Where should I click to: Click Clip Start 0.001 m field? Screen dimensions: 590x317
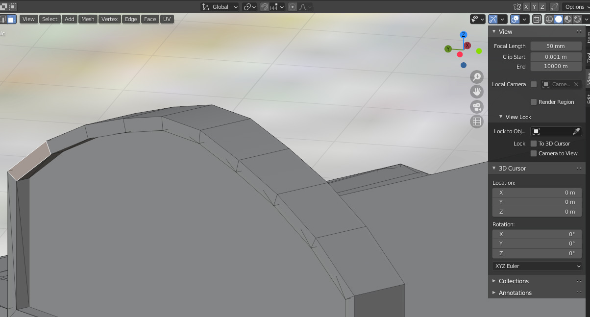[x=556, y=57]
